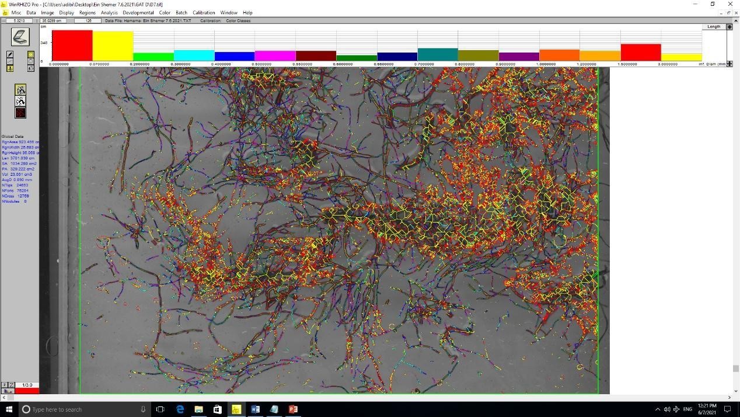Open PowerPoint from the taskbar
The height and width of the screenshot is (417, 740).
click(293, 409)
